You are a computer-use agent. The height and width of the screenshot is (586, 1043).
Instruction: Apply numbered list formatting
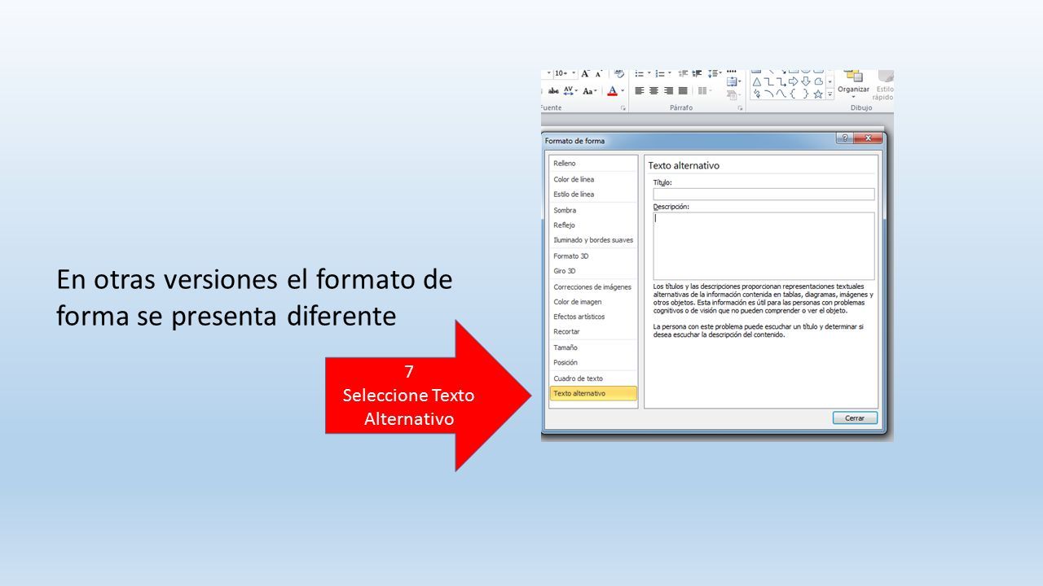pos(660,74)
